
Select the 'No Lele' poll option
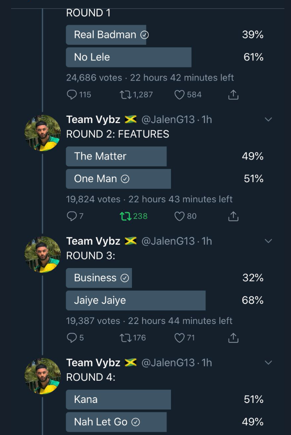(128, 57)
